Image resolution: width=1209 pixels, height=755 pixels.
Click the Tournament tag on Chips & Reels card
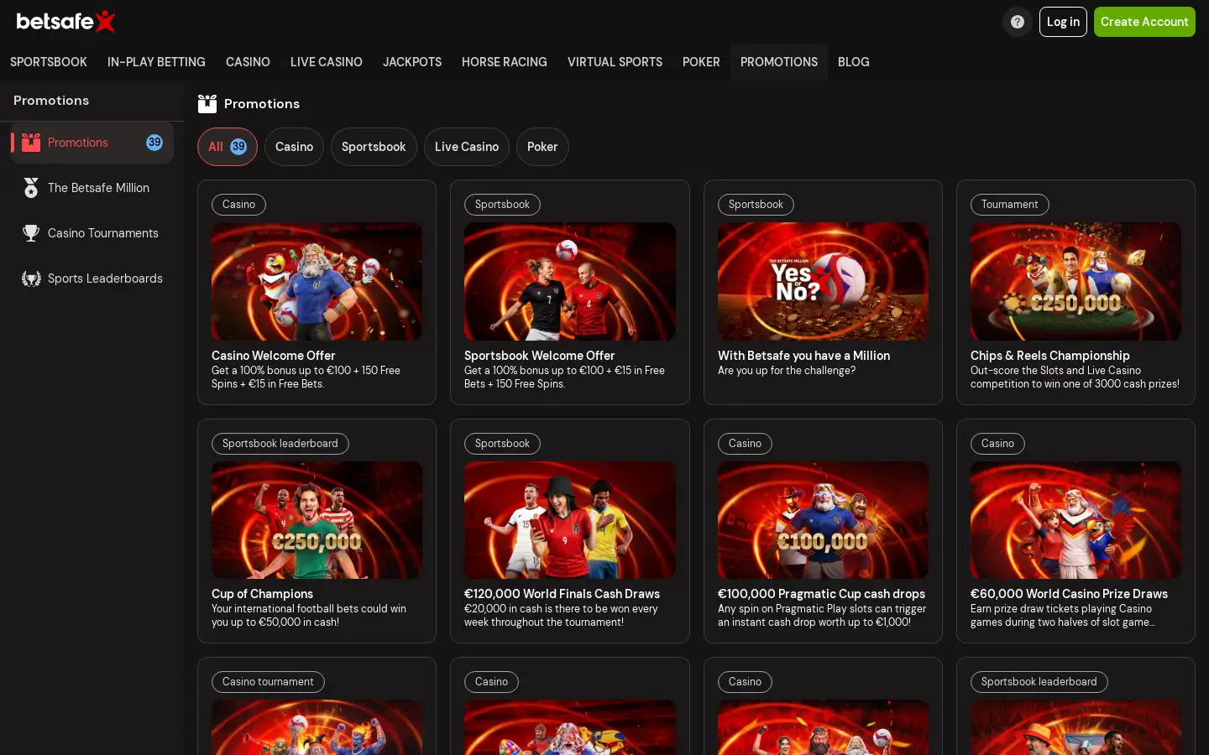tap(1010, 205)
